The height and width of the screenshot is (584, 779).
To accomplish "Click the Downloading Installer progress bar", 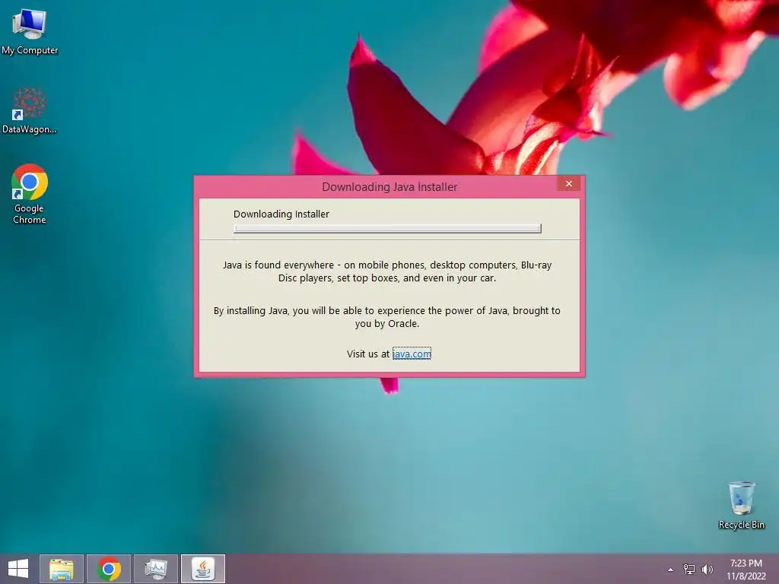I will (387, 228).
